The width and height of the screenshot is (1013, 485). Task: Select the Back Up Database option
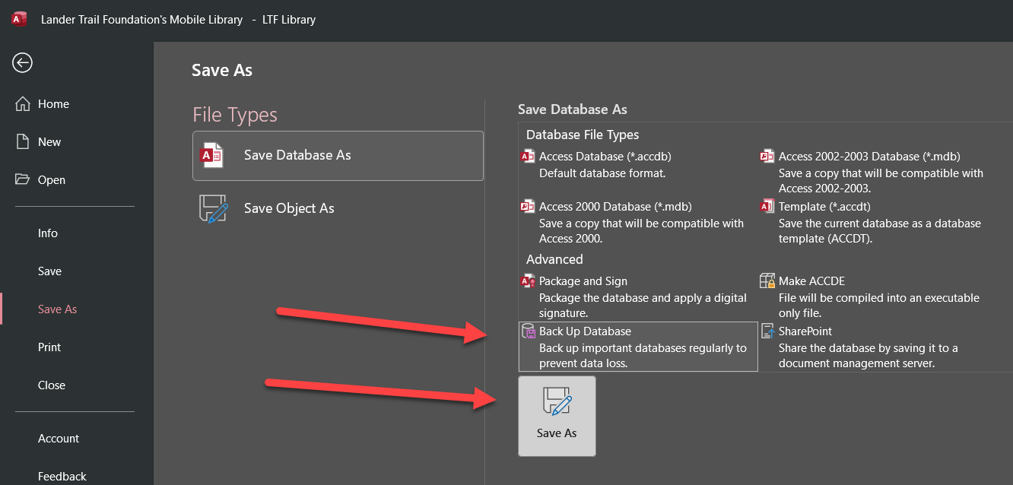[637, 347]
